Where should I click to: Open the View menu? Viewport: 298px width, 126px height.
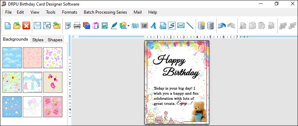point(35,12)
